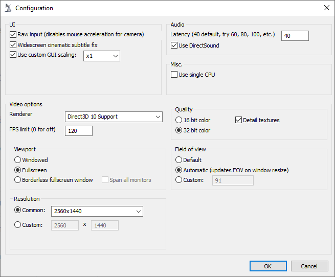Expand the Renderer Direct3D 10 Support dropdown

[x=114, y=117]
